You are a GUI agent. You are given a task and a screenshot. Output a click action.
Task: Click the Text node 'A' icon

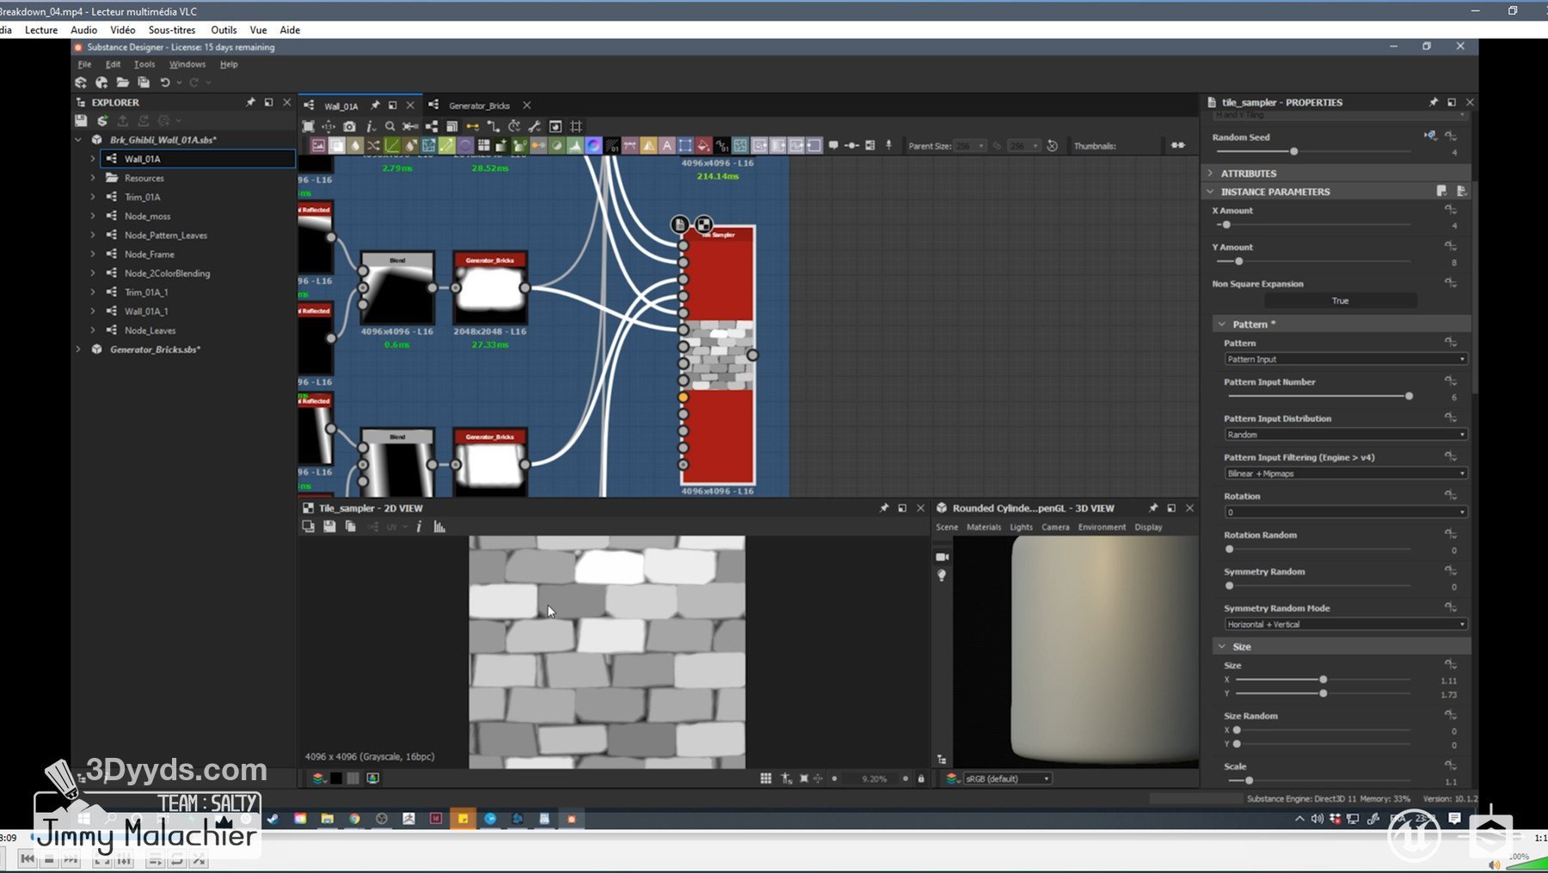(666, 146)
